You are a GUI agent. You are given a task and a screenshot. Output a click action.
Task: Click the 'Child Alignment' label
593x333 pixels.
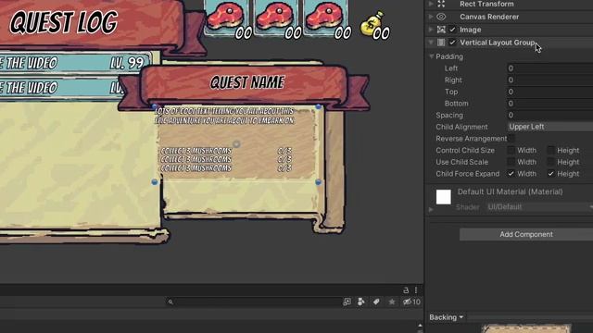tap(461, 127)
